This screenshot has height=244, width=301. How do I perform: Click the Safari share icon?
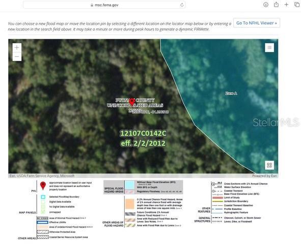pos(276,5)
